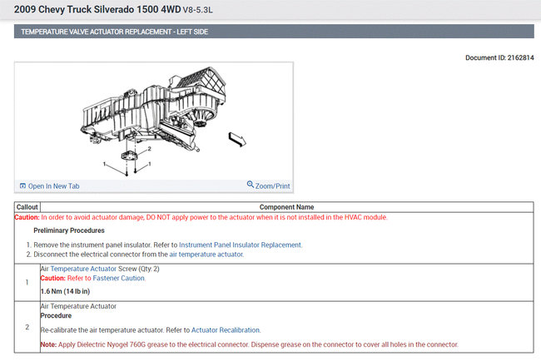This screenshot has height=361, width=541.
Task: Click the Zoom/Print magnifier icon
Action: point(251,185)
